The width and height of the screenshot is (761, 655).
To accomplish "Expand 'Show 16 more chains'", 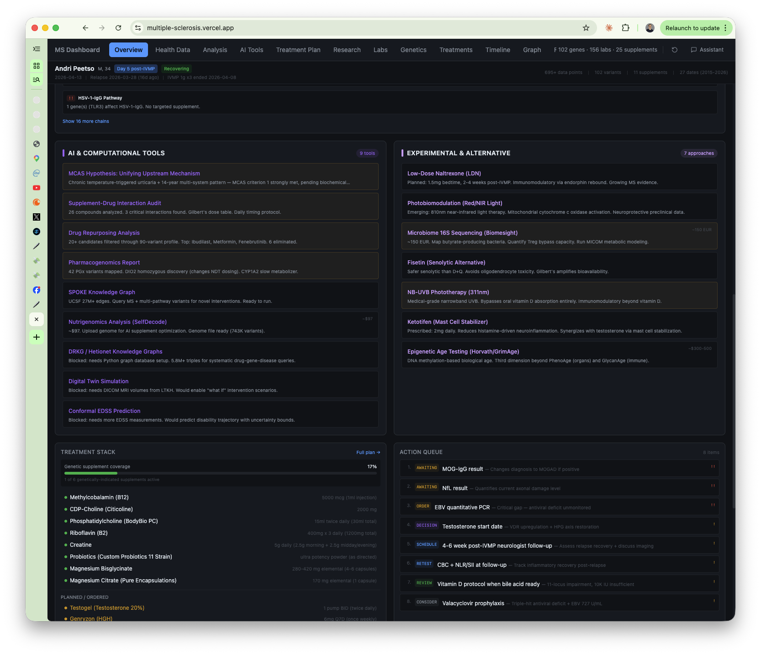I will pyautogui.click(x=86, y=121).
